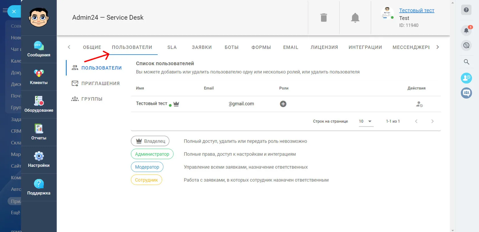This screenshot has width=479, height=232.
Task: Close the sidebar with the X button
Action: (x=14, y=12)
